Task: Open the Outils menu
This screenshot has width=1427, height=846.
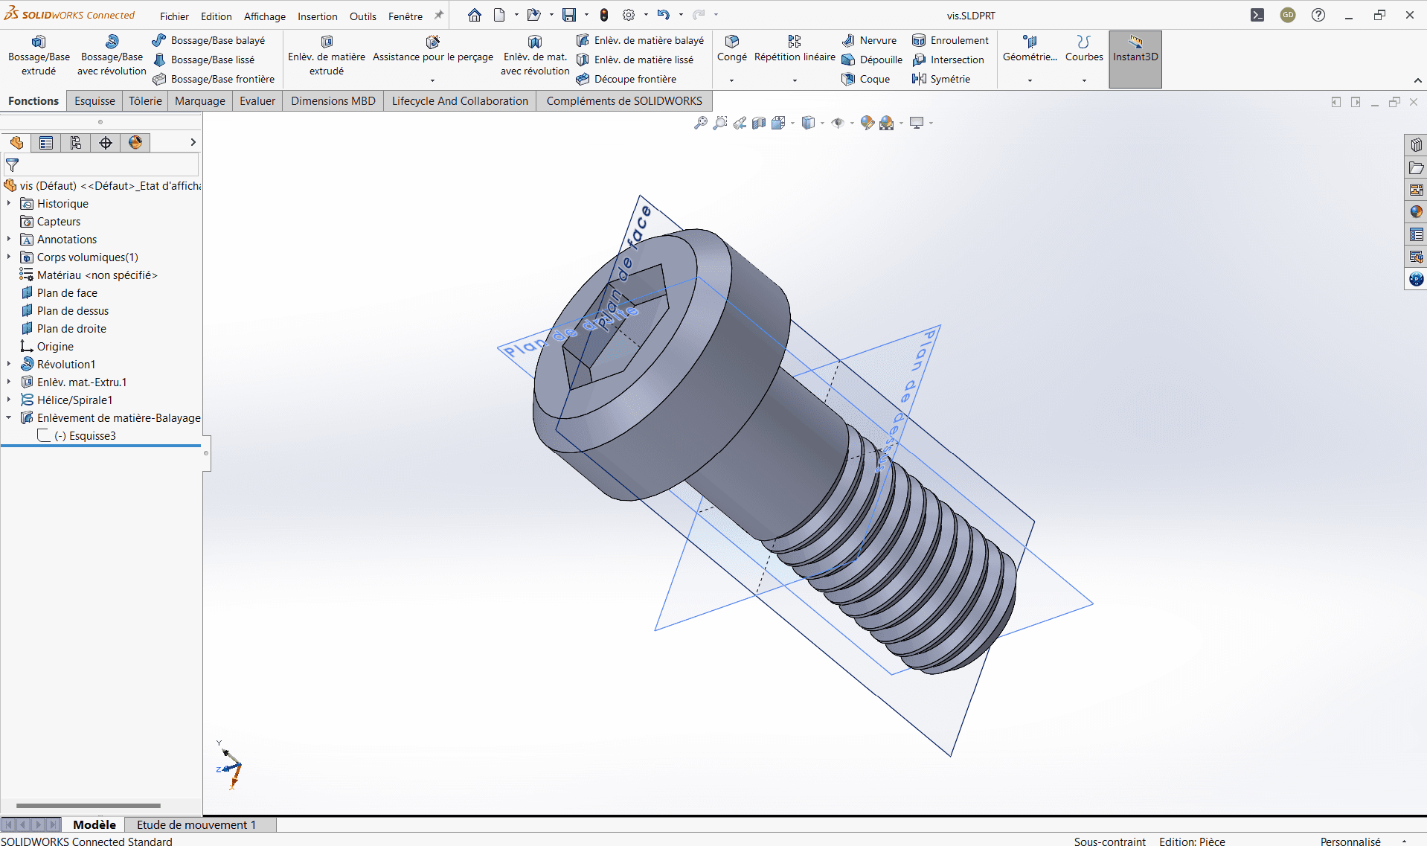Action: (363, 16)
